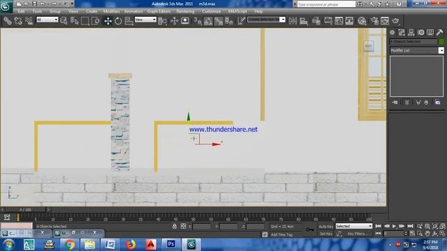The image size is (447, 251).
Task: Open the Rendering menu
Action: tap(185, 11)
